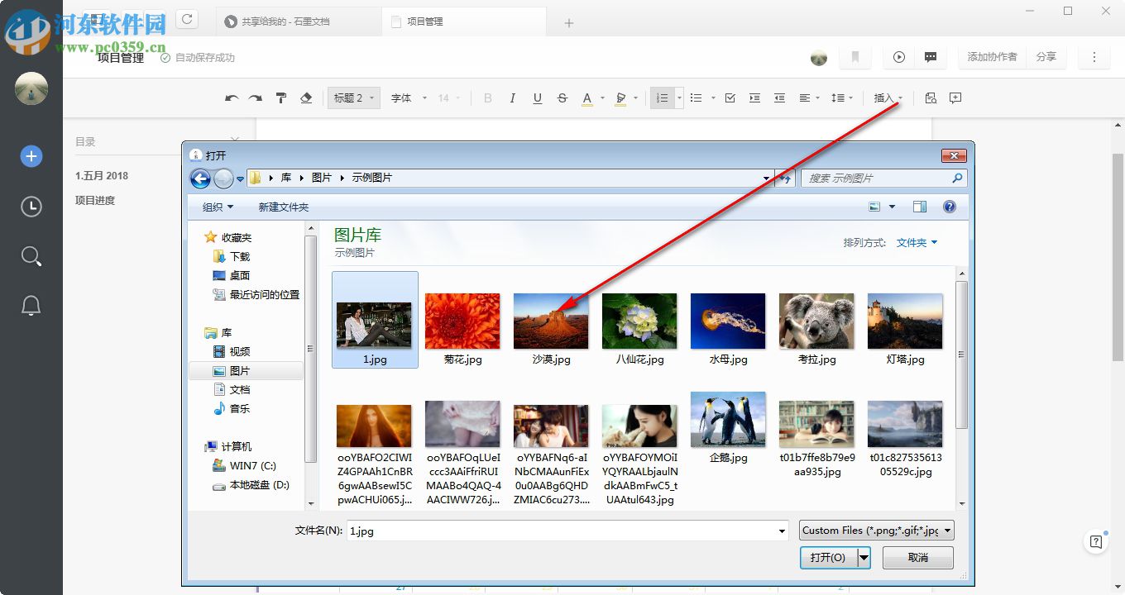The image size is (1125, 595).
Task: Go back in the Open dialog
Action: click(x=199, y=178)
